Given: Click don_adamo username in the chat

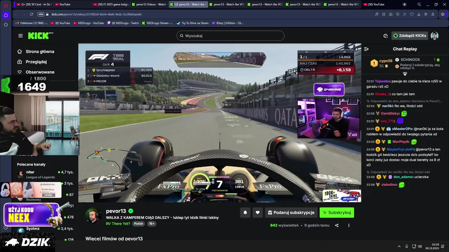Looking at the screenshot, I should (403, 177).
